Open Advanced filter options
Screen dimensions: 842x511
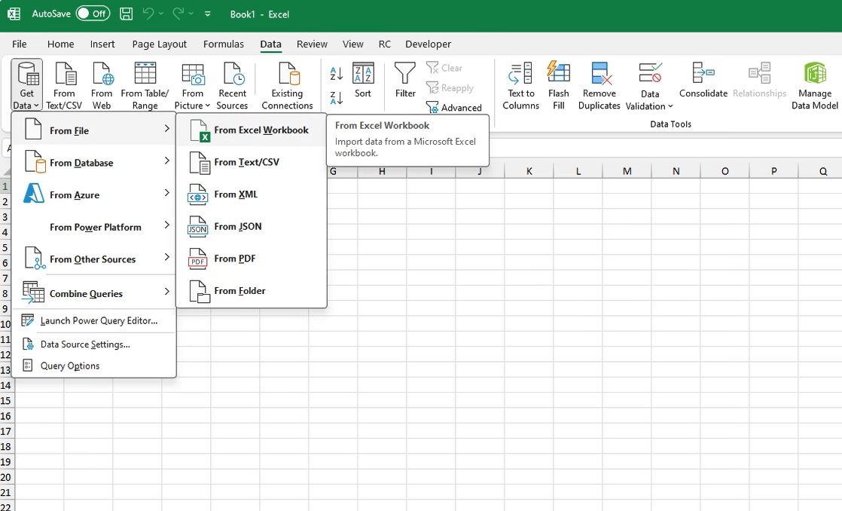[453, 107]
